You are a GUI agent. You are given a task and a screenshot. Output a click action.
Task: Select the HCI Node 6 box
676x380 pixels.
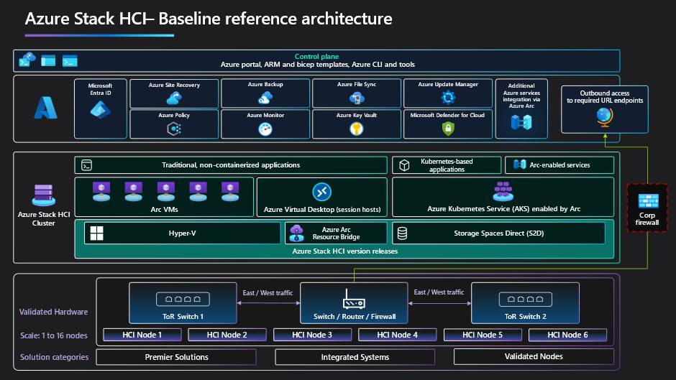[x=567, y=335]
